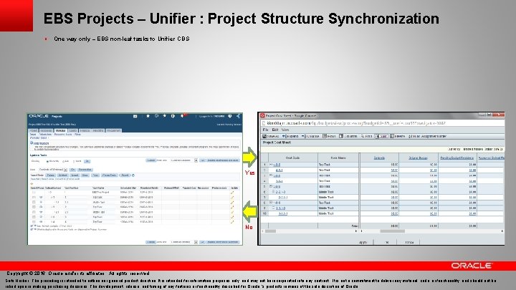Viewport: 516px width, 290px height.
Task: Switch to the highlighted Workplan tab
Action: click(60, 130)
